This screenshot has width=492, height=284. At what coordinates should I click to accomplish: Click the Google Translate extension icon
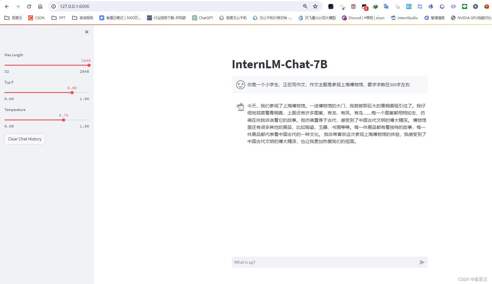click(386, 6)
